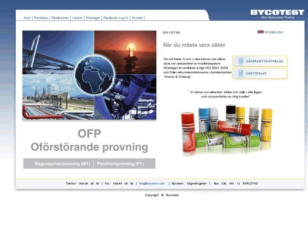This screenshot has height=231, width=308.
Task: Switch language via IN ENGLISH link
Action: (x=274, y=32)
